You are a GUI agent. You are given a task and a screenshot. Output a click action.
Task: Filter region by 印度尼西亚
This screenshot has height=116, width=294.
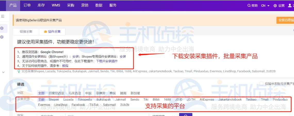[56, 93]
